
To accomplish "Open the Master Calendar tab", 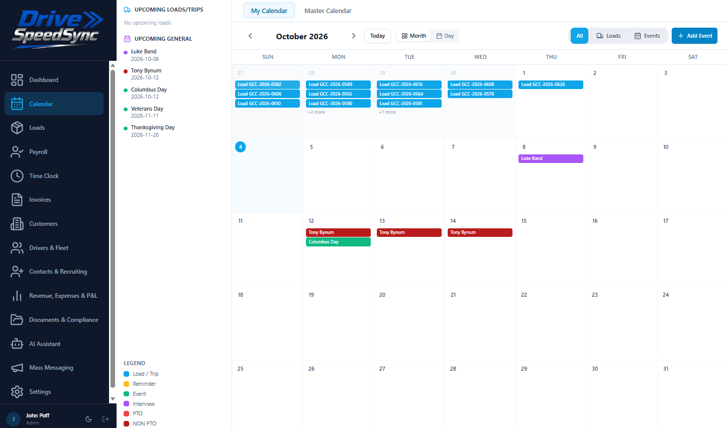I will pyautogui.click(x=328, y=11).
